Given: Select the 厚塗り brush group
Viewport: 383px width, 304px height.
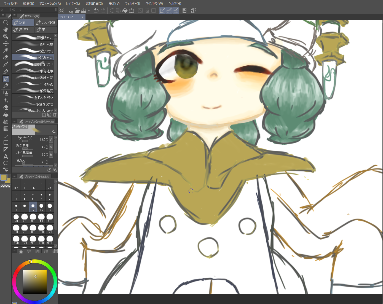Looking at the screenshot, I should pos(23,29).
